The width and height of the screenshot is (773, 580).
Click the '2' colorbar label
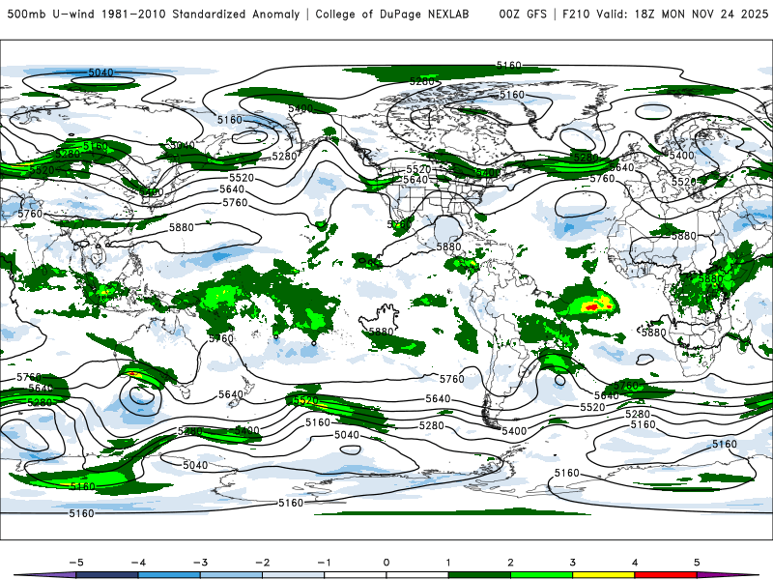[510, 563]
